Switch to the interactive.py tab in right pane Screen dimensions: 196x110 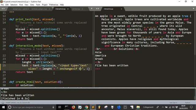point(108,9)
